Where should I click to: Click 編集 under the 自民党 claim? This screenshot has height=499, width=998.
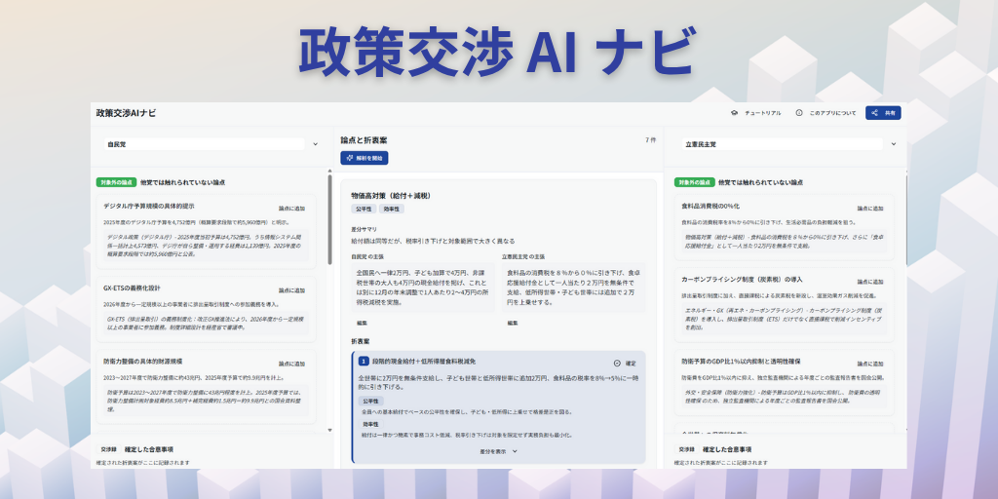tap(362, 323)
